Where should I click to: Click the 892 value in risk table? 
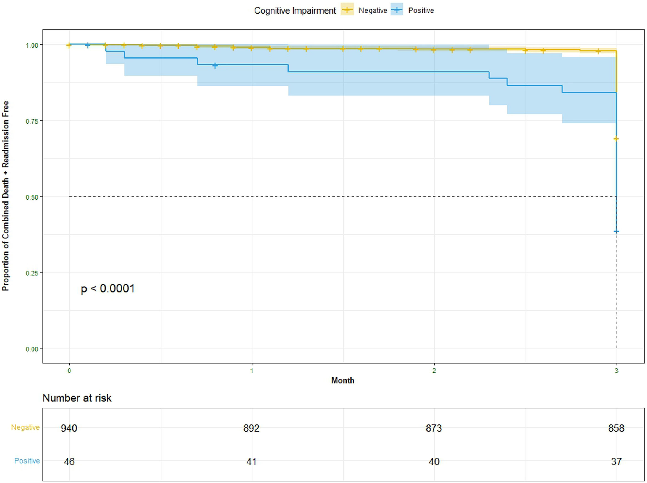(x=251, y=428)
